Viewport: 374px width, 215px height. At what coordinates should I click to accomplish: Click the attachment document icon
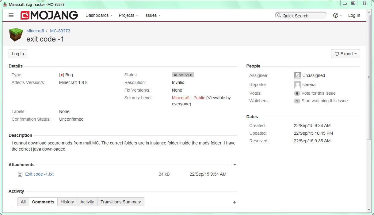[x=20, y=174]
